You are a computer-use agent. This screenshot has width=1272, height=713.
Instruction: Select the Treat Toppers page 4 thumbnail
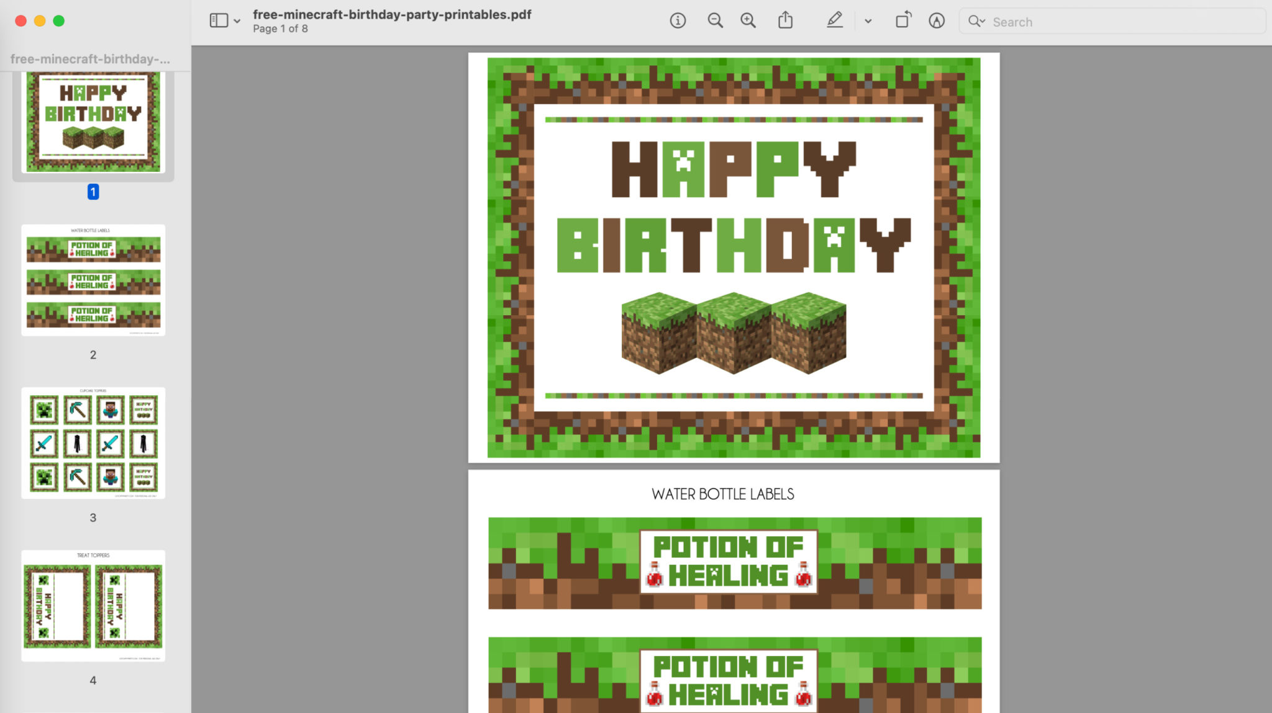point(93,606)
